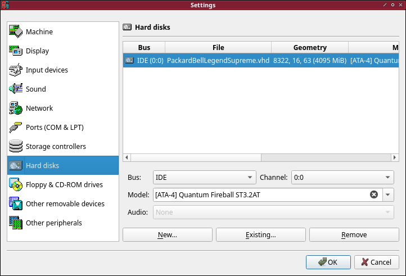Expand the Bus dropdown showing IDE
The height and width of the screenshot is (276, 406).
tap(204, 178)
